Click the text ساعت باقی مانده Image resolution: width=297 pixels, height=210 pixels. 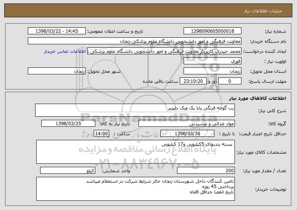(160, 81)
